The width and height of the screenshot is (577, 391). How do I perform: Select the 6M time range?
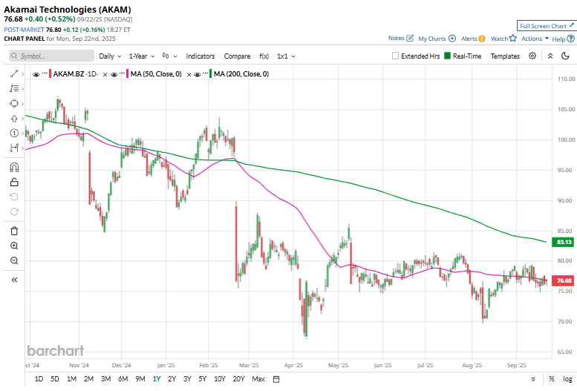pyautogui.click(x=123, y=379)
